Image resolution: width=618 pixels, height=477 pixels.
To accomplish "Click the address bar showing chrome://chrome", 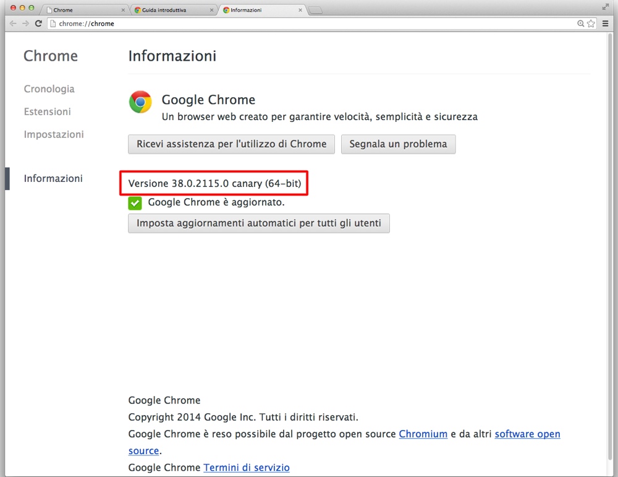I will pos(309,24).
